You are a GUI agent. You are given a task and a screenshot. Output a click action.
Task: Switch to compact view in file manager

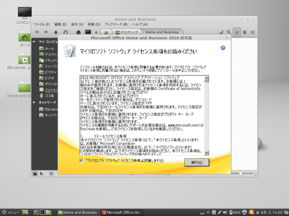253,32
